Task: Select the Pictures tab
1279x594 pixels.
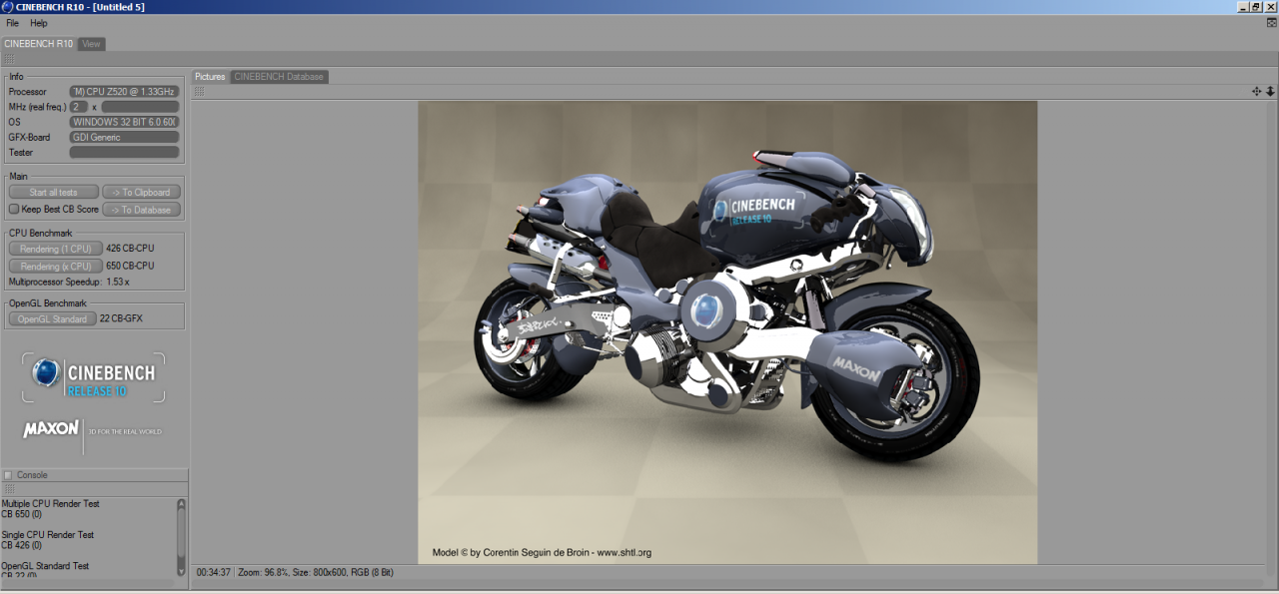Action: point(210,77)
